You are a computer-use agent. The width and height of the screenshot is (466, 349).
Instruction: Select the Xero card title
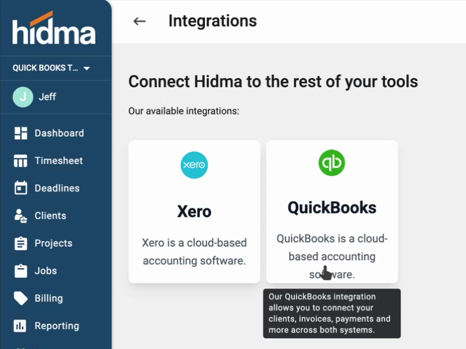pos(194,212)
